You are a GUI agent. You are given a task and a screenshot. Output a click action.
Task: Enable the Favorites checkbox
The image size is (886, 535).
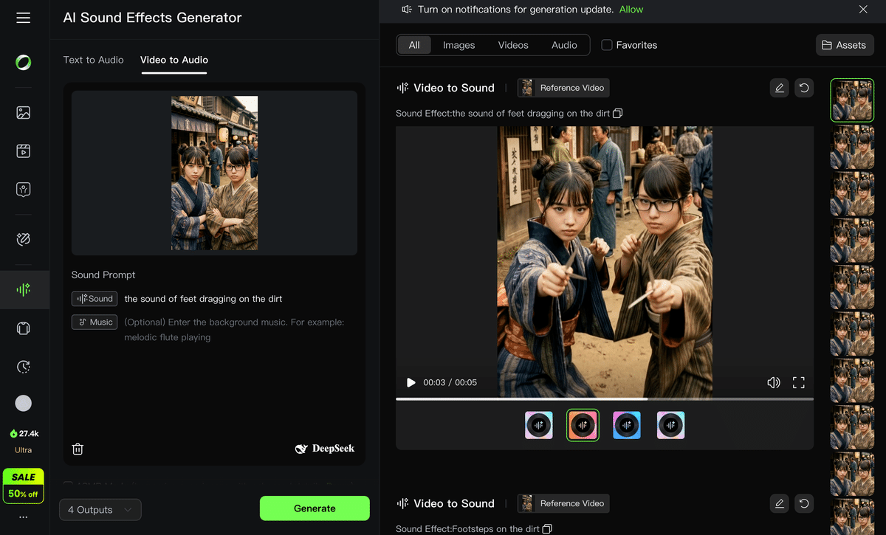coord(607,45)
